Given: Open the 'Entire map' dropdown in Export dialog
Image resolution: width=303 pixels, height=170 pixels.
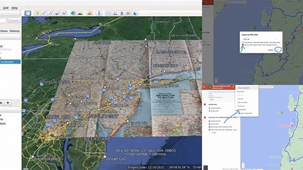Looking at the screenshot, I should (x=260, y=39).
